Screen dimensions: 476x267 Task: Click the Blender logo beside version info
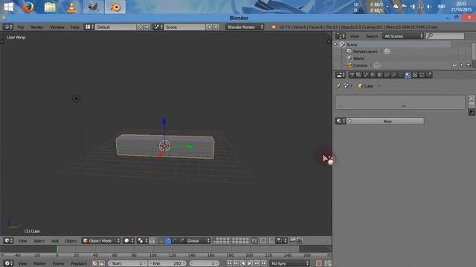pyautogui.click(x=274, y=27)
